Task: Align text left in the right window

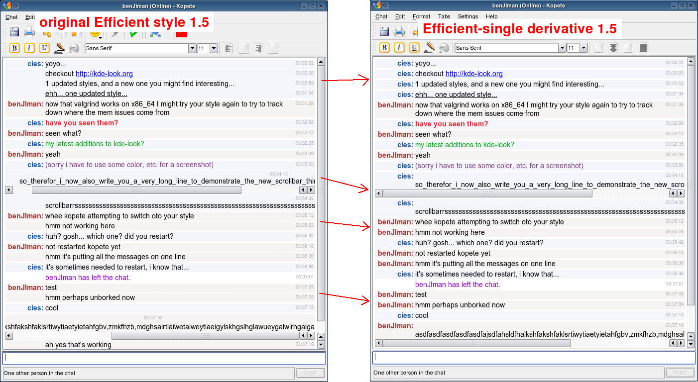Action: click(598, 48)
